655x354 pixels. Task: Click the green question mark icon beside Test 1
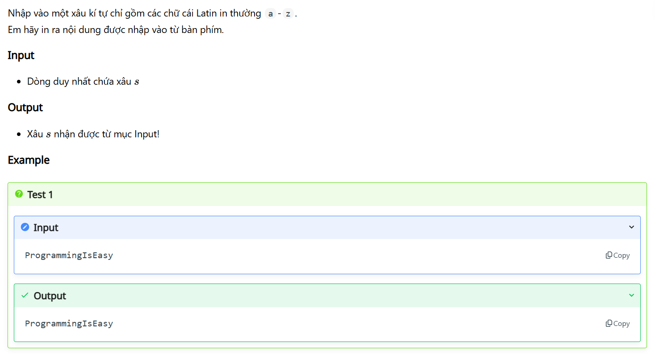click(19, 194)
